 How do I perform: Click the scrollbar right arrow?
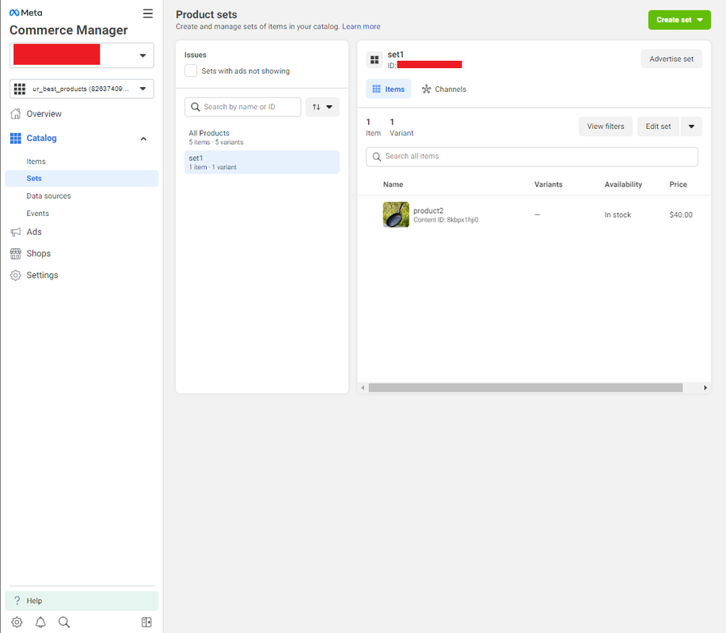tap(705, 388)
